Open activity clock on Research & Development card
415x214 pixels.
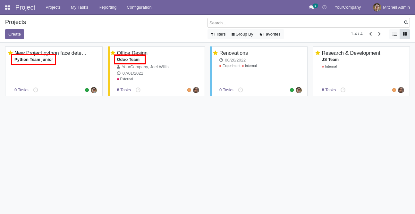tap(343, 90)
